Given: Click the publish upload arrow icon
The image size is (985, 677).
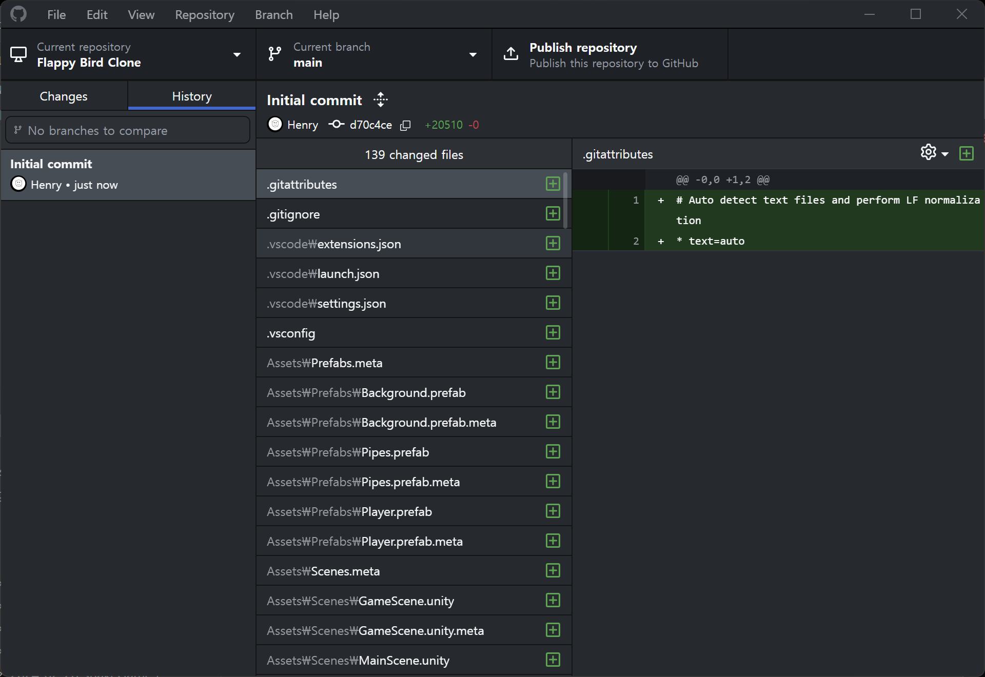Looking at the screenshot, I should coord(511,54).
